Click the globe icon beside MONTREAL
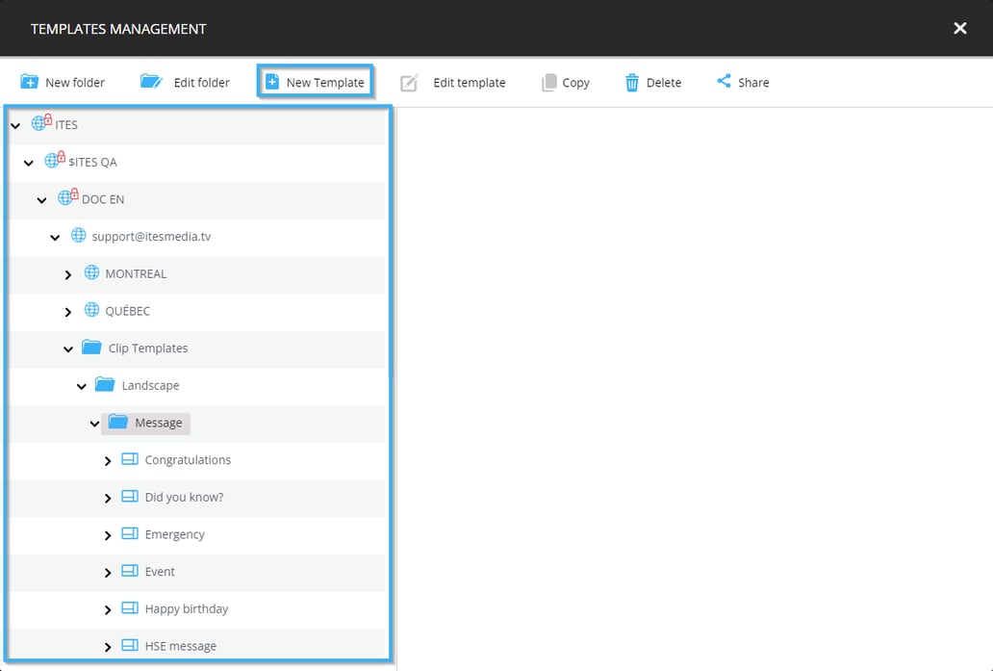Screen dimensions: 993x671 point(91,272)
